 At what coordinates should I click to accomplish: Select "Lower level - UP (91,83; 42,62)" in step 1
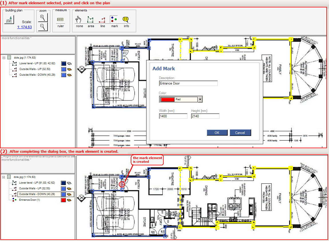pyautogui.click(x=37, y=63)
